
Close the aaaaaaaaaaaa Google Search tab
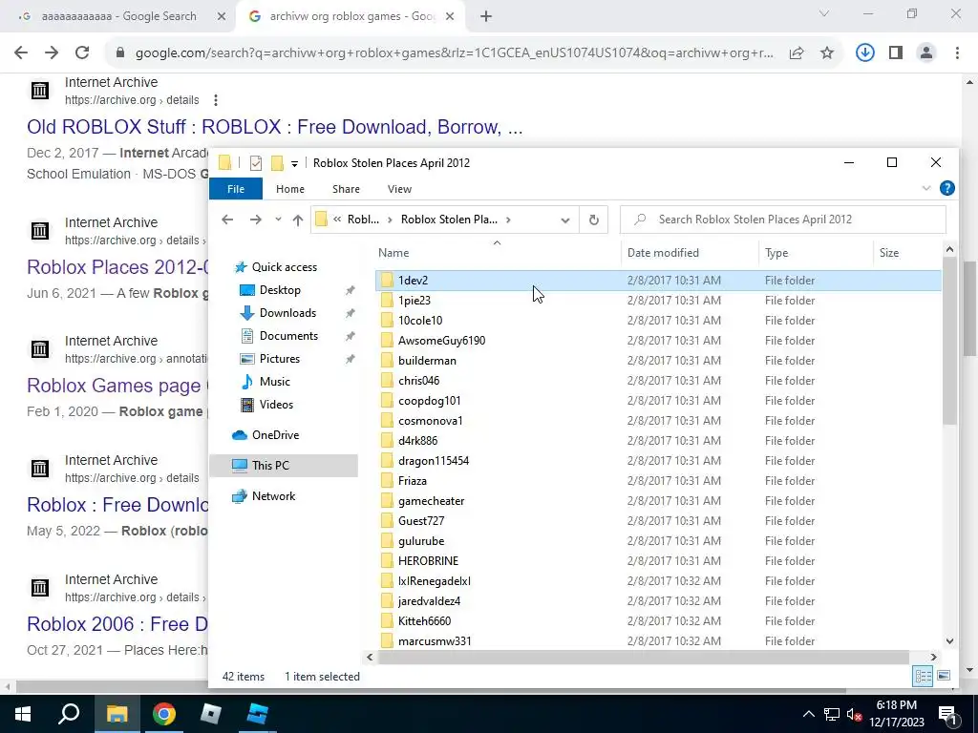(222, 17)
